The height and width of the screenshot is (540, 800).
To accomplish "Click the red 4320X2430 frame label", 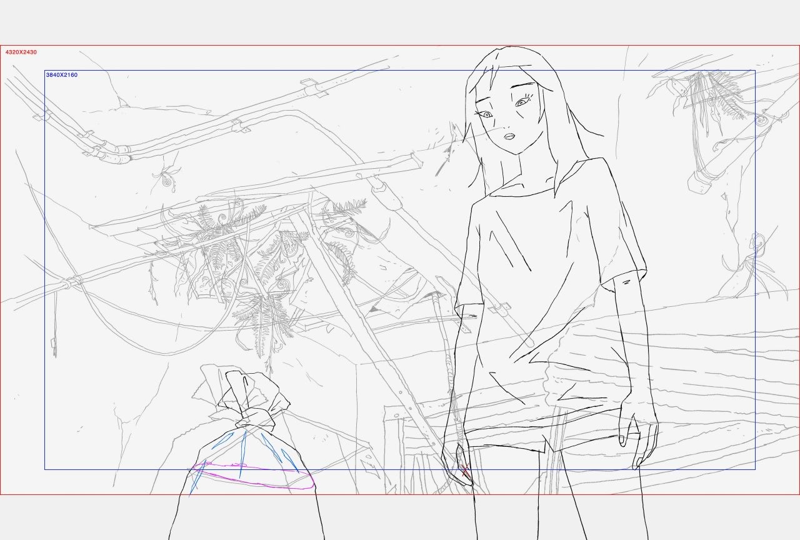I will tap(21, 52).
